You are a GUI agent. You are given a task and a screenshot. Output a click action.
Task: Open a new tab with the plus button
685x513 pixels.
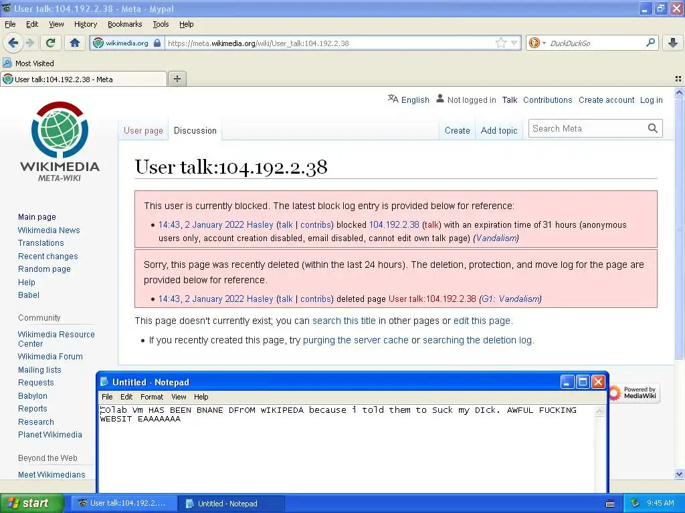177,79
